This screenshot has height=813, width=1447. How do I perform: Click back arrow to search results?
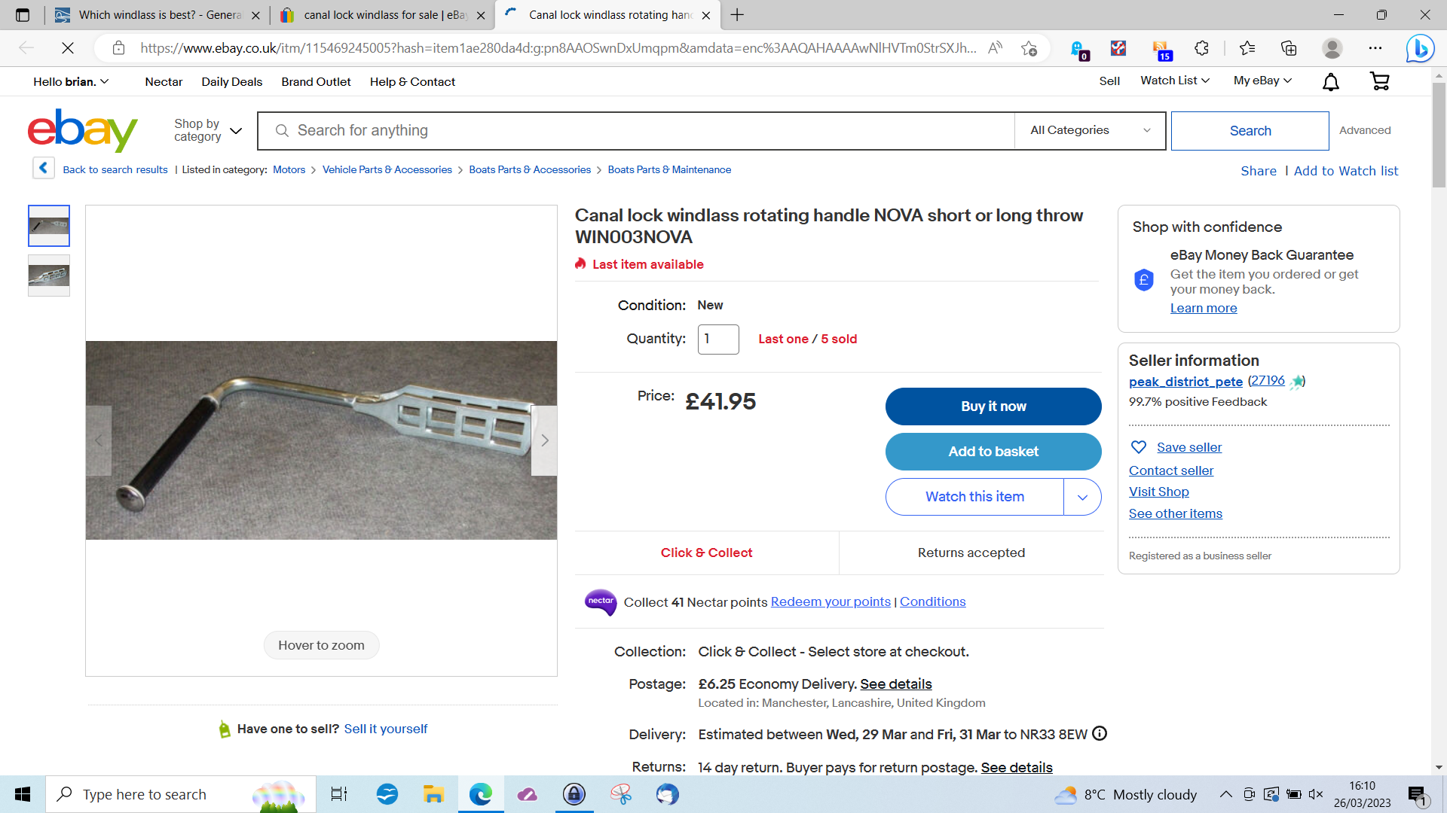point(44,168)
